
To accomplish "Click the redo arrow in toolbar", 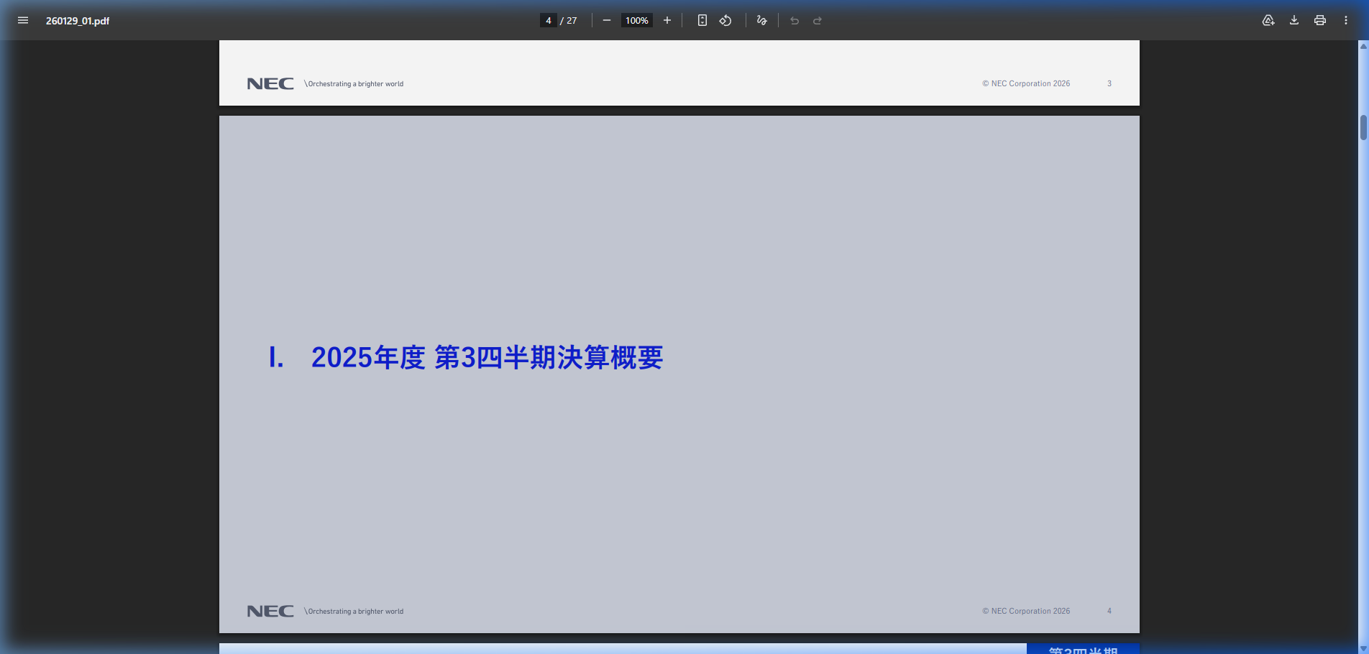I will (x=818, y=20).
